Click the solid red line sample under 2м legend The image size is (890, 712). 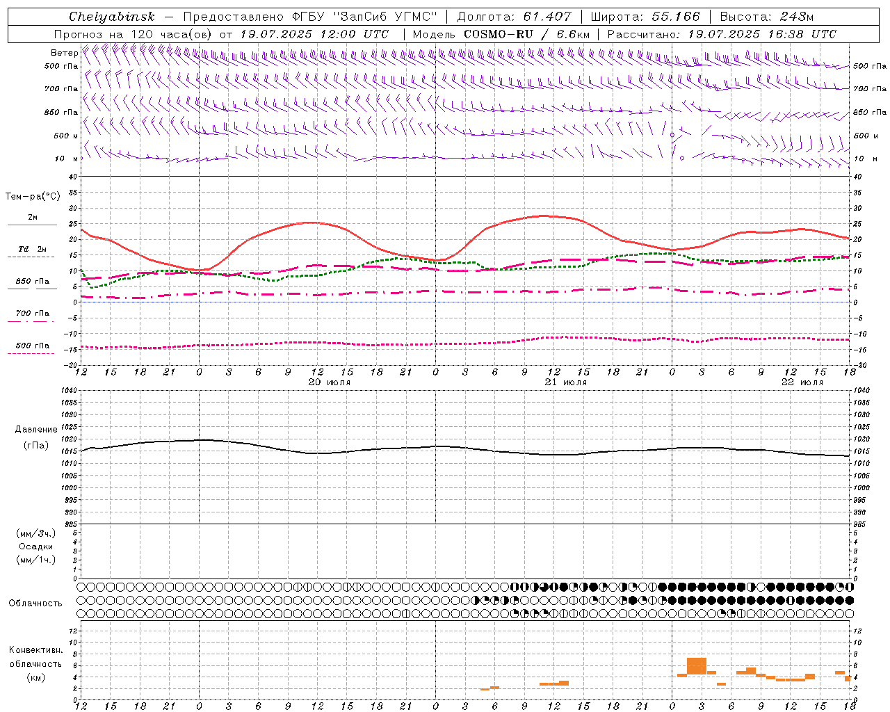(x=32, y=225)
